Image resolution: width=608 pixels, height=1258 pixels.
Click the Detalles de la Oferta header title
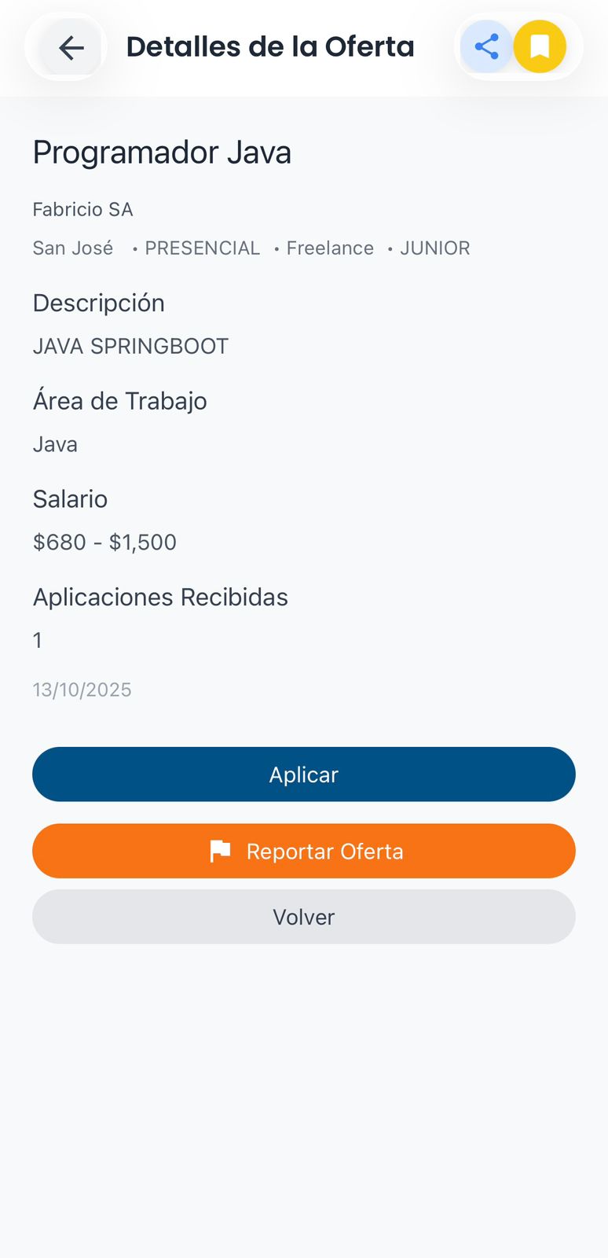pyautogui.click(x=270, y=47)
